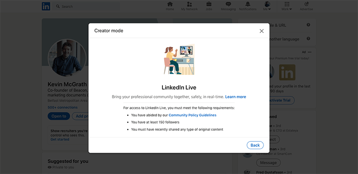Click help icon beside another language
Screen dimensions: 358x174
(308, 39)
